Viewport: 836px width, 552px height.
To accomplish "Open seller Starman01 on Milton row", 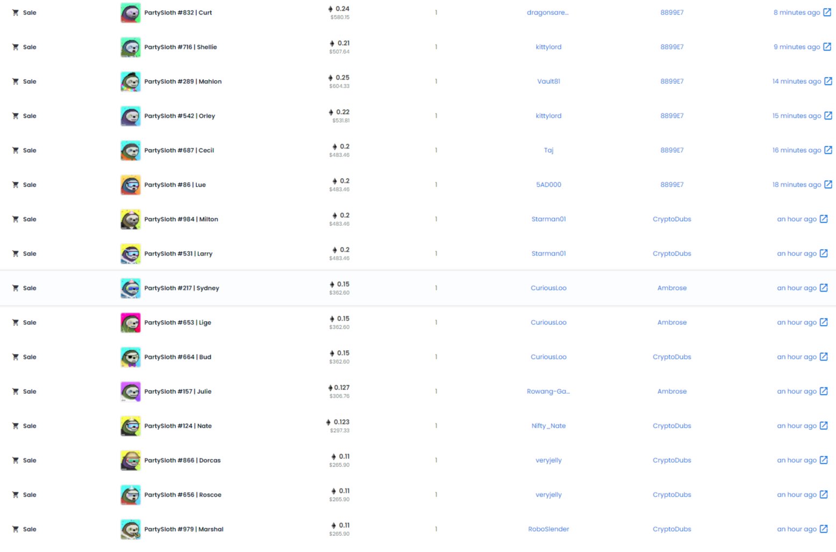I will [x=548, y=219].
